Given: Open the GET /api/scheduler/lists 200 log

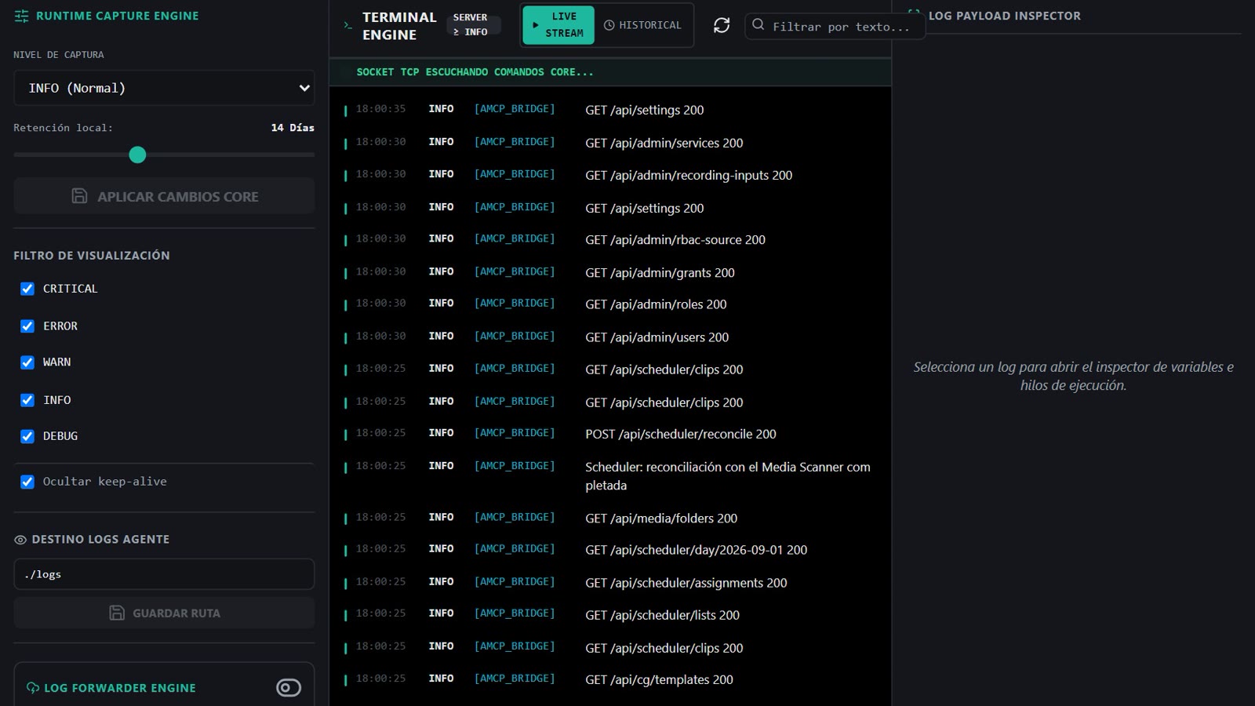Looking at the screenshot, I should click(x=610, y=615).
